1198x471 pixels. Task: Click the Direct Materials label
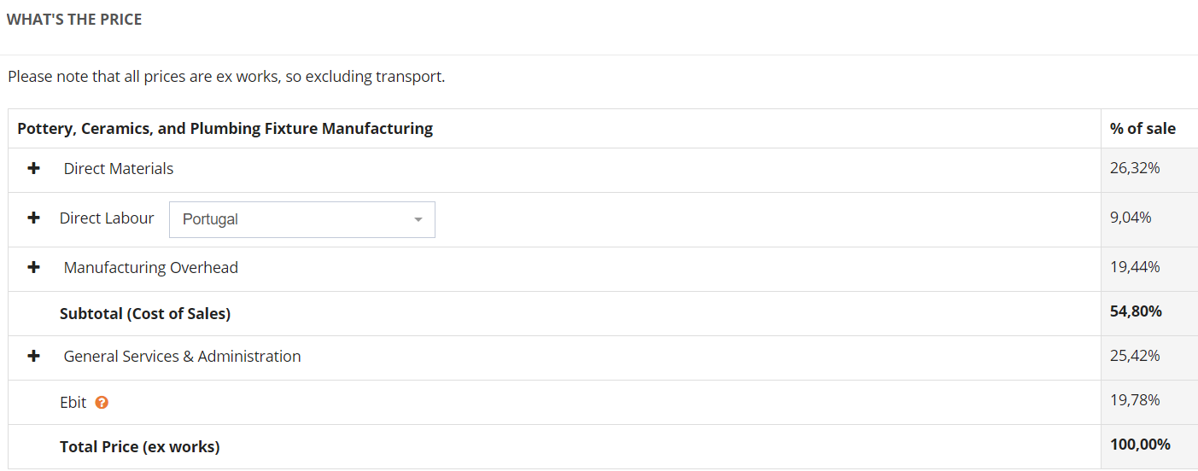tap(119, 169)
